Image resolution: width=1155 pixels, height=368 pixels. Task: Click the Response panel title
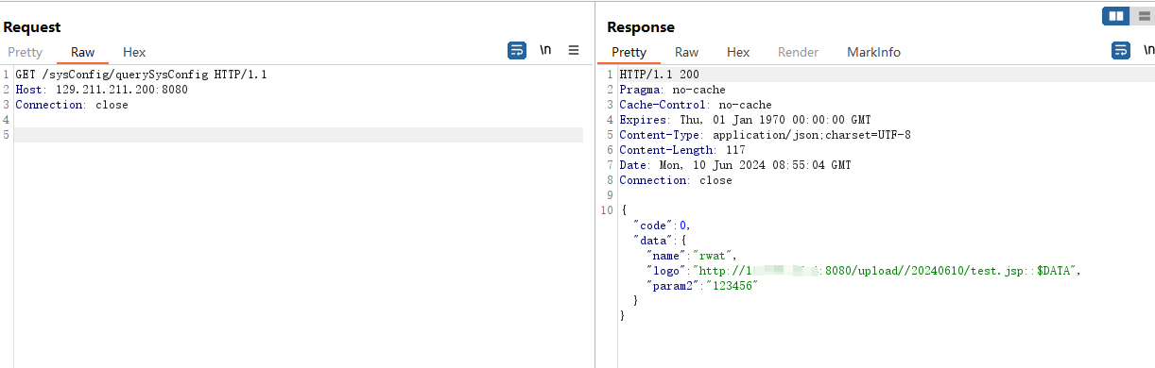pos(641,28)
